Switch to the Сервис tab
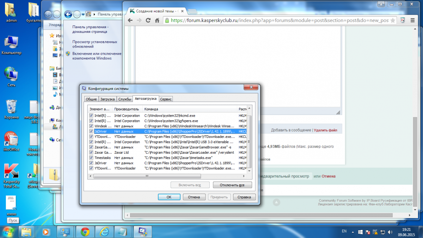The image size is (423, 238). click(x=166, y=99)
